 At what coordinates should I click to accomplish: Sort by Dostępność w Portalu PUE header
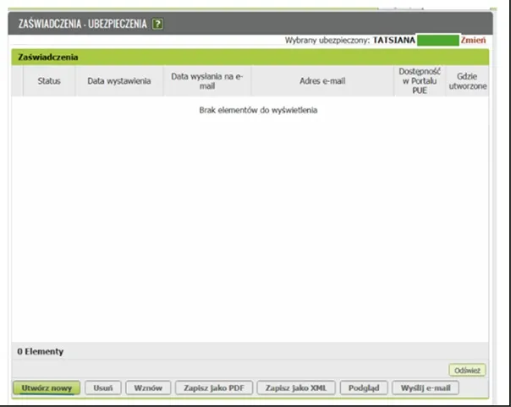coord(420,81)
